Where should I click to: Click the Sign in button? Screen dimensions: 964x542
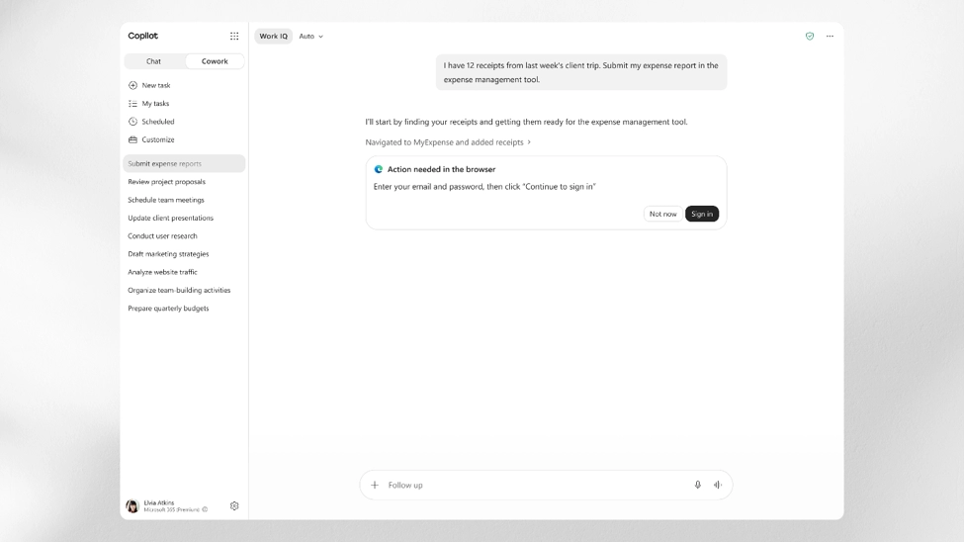click(701, 214)
